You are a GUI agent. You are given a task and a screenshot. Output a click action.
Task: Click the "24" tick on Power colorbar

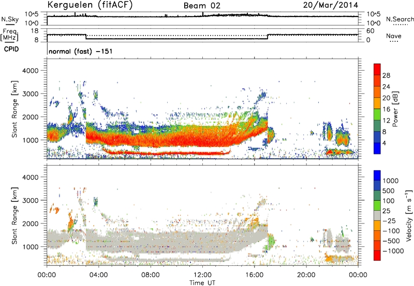point(386,87)
